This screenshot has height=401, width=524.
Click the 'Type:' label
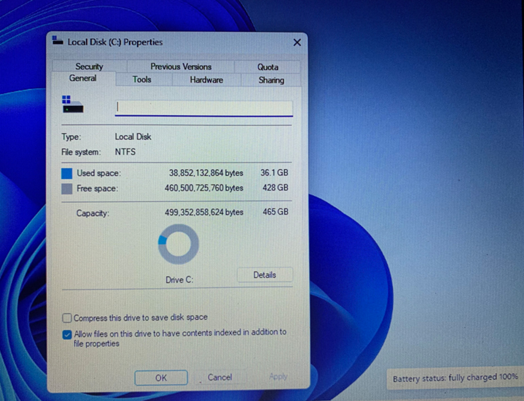pos(71,137)
